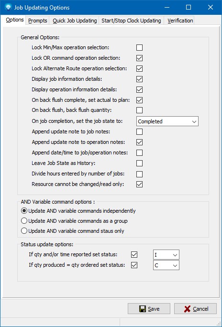The image size is (222, 327).
Task: Click the floppy disk Save icon
Action: (143, 309)
